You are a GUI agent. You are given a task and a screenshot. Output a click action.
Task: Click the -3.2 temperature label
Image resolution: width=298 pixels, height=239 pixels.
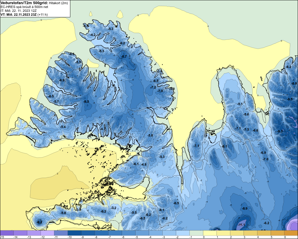tap(114, 208)
